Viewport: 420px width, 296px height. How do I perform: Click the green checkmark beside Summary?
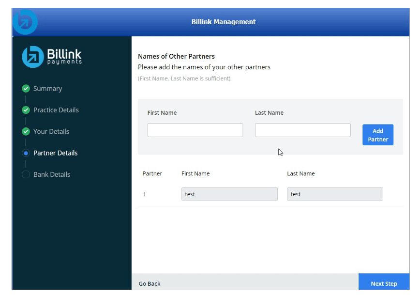tap(26, 89)
